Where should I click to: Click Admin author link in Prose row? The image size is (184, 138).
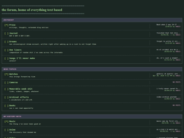click(178, 27)
